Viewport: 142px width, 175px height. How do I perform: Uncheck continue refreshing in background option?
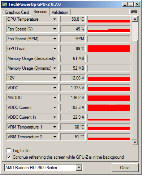click(x=9, y=157)
